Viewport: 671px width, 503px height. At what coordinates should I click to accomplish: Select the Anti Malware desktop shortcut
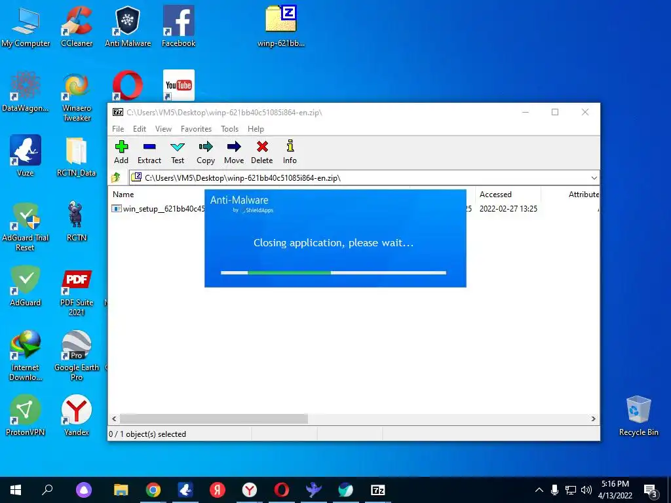tap(128, 26)
